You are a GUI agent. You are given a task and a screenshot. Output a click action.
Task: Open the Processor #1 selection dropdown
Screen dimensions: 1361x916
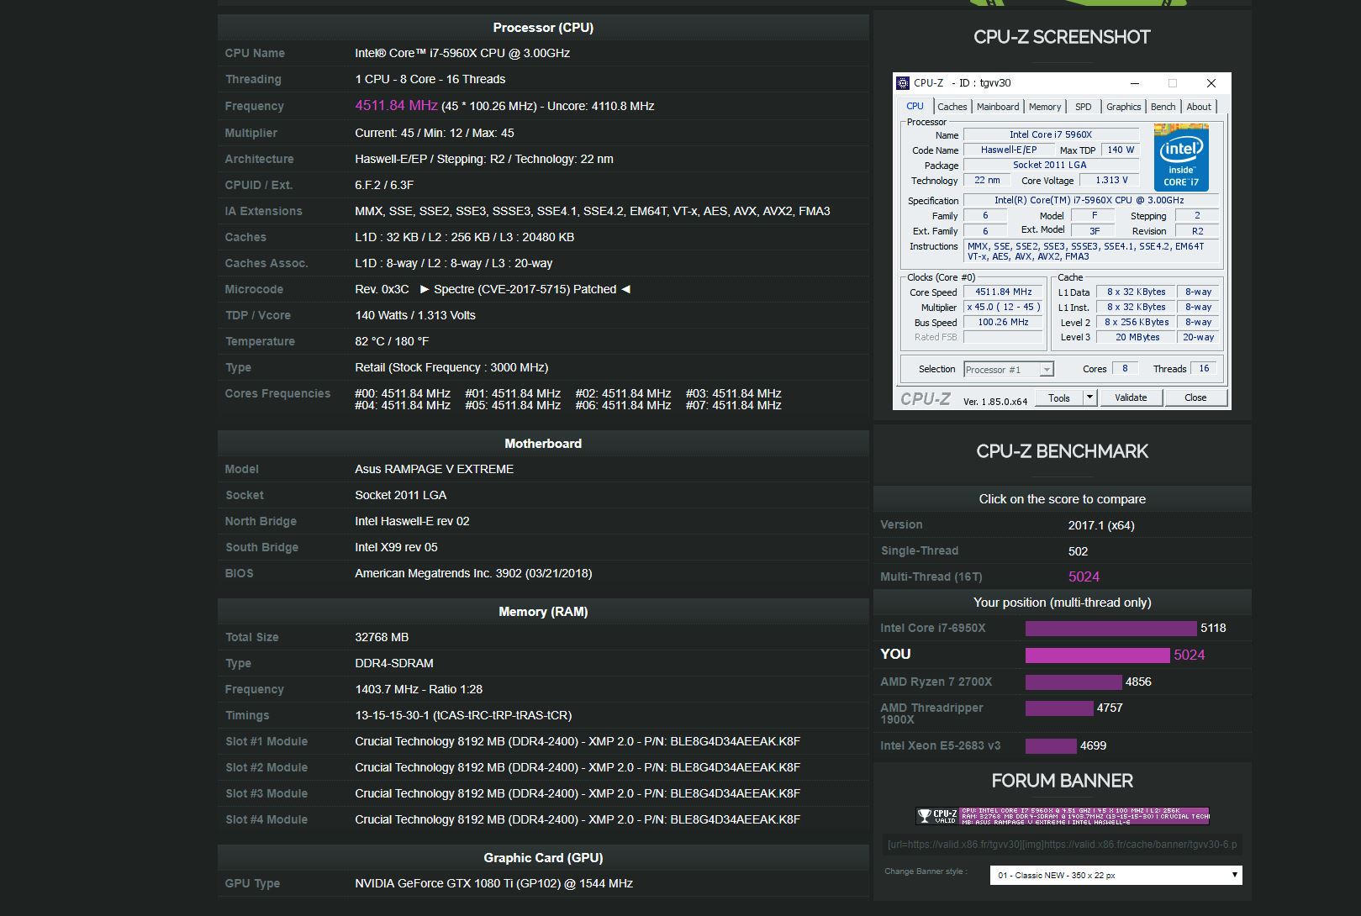coord(1009,369)
